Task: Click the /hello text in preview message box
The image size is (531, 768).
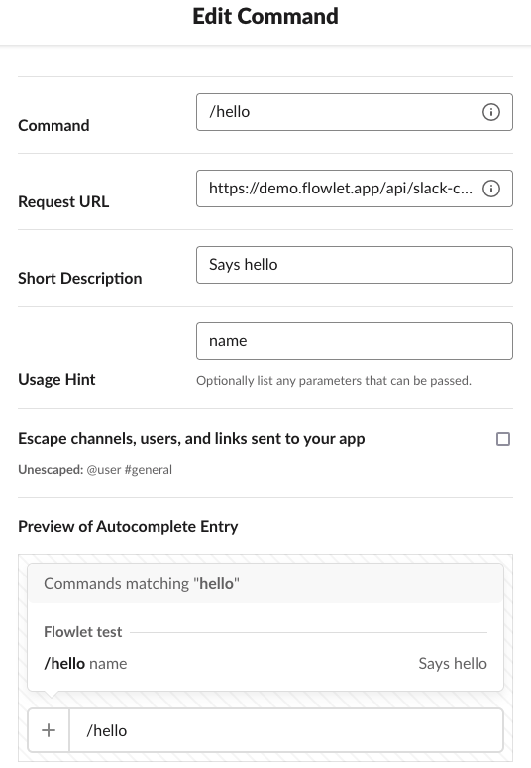Action: click(x=107, y=730)
